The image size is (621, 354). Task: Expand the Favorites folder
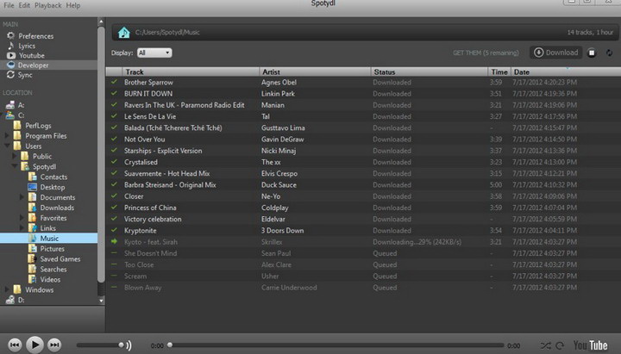(22, 218)
